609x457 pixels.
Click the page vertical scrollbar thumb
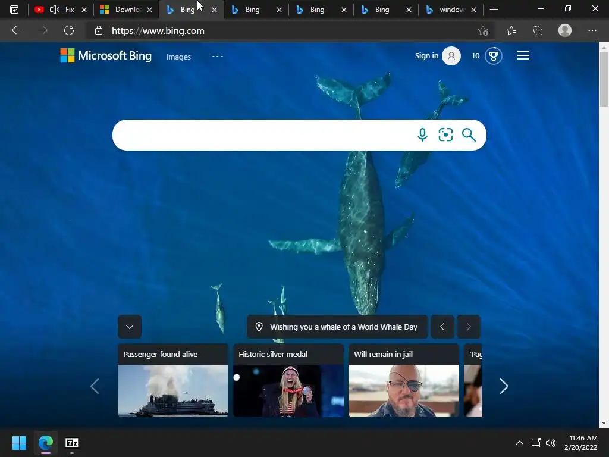[604, 79]
